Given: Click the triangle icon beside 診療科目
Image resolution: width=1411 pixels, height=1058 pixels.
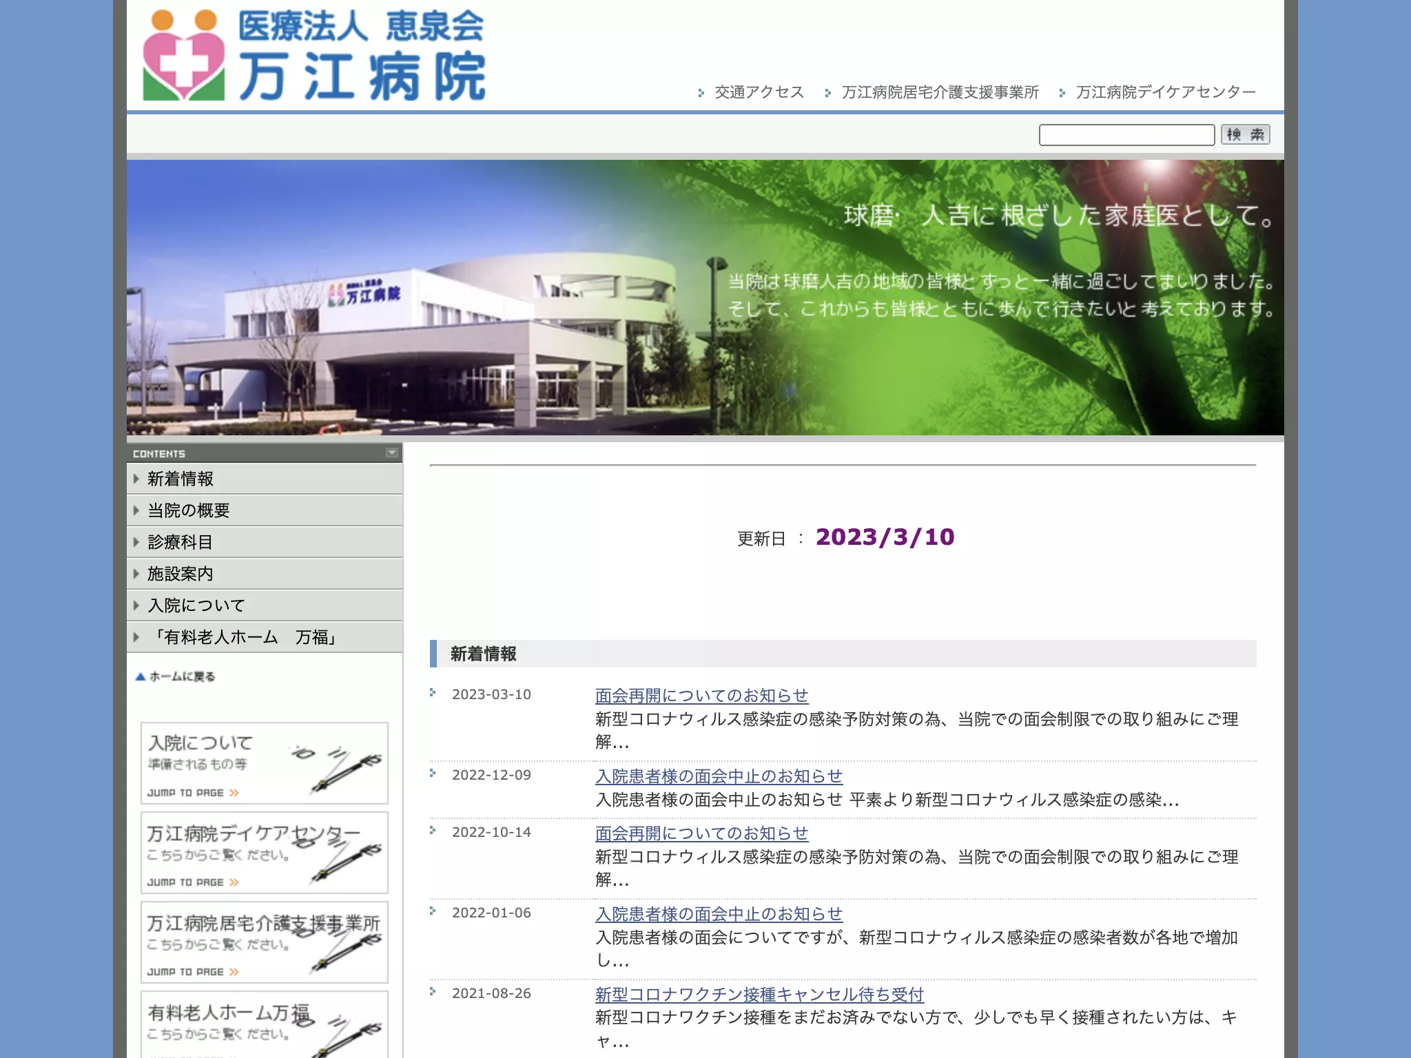Looking at the screenshot, I should point(136,542).
